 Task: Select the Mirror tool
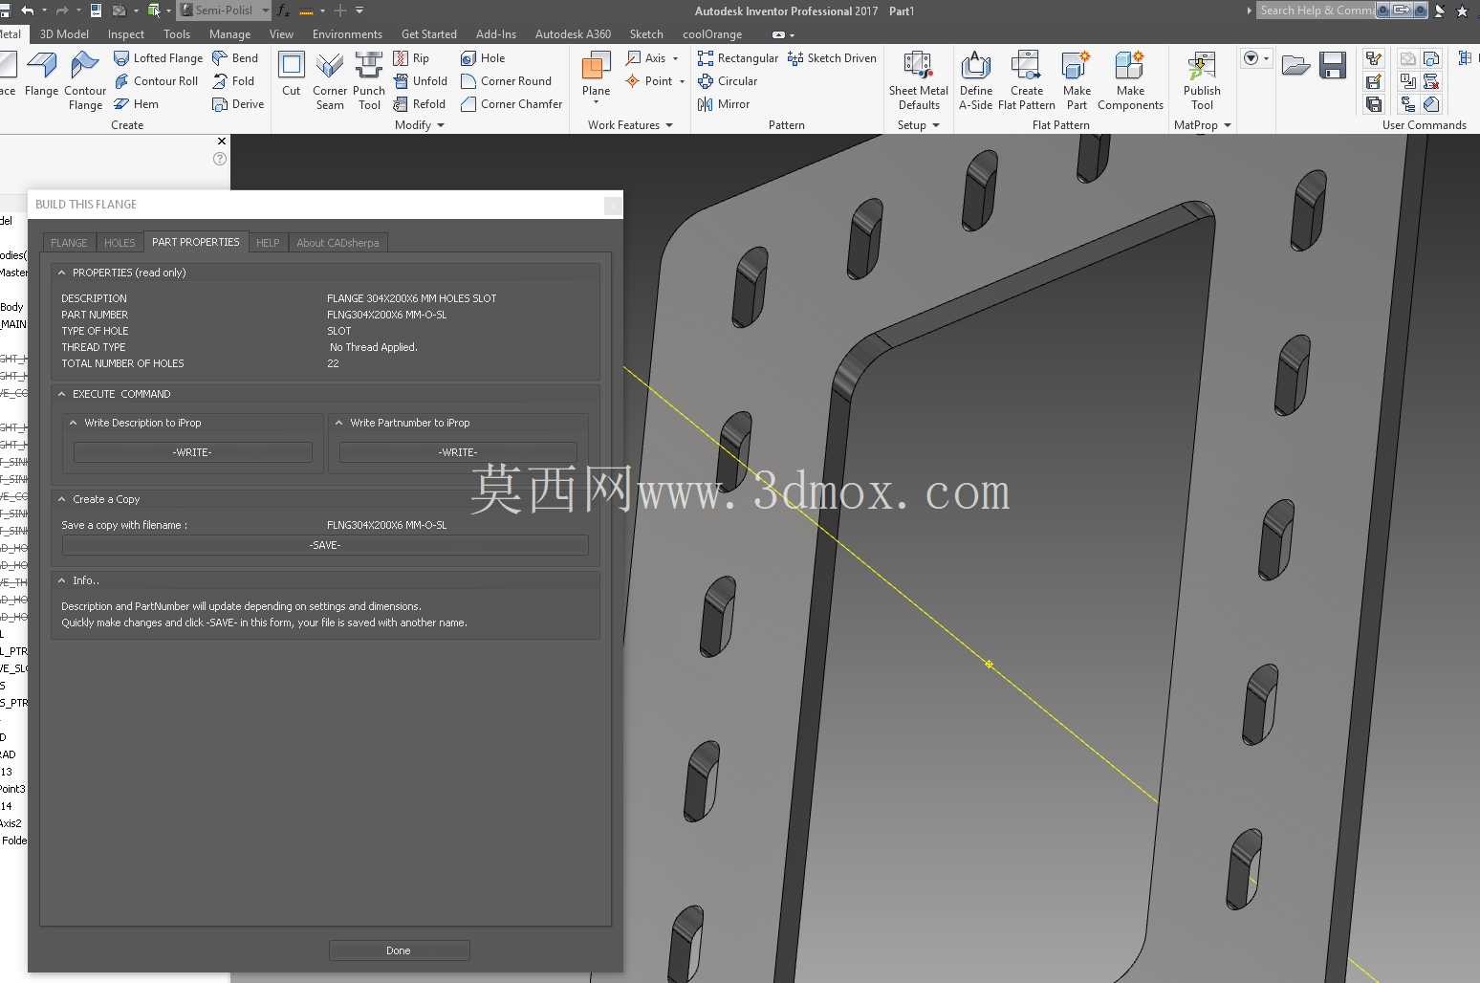pos(724,104)
